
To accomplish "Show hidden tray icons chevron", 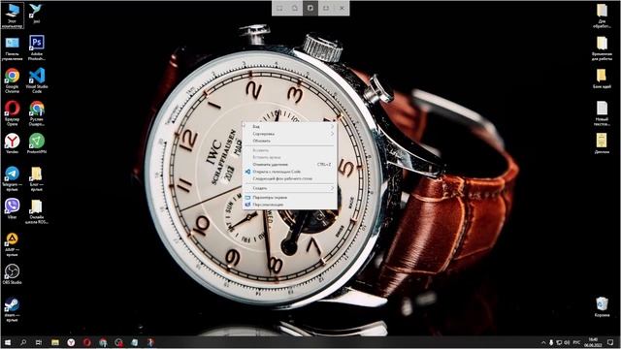I will [543, 342].
